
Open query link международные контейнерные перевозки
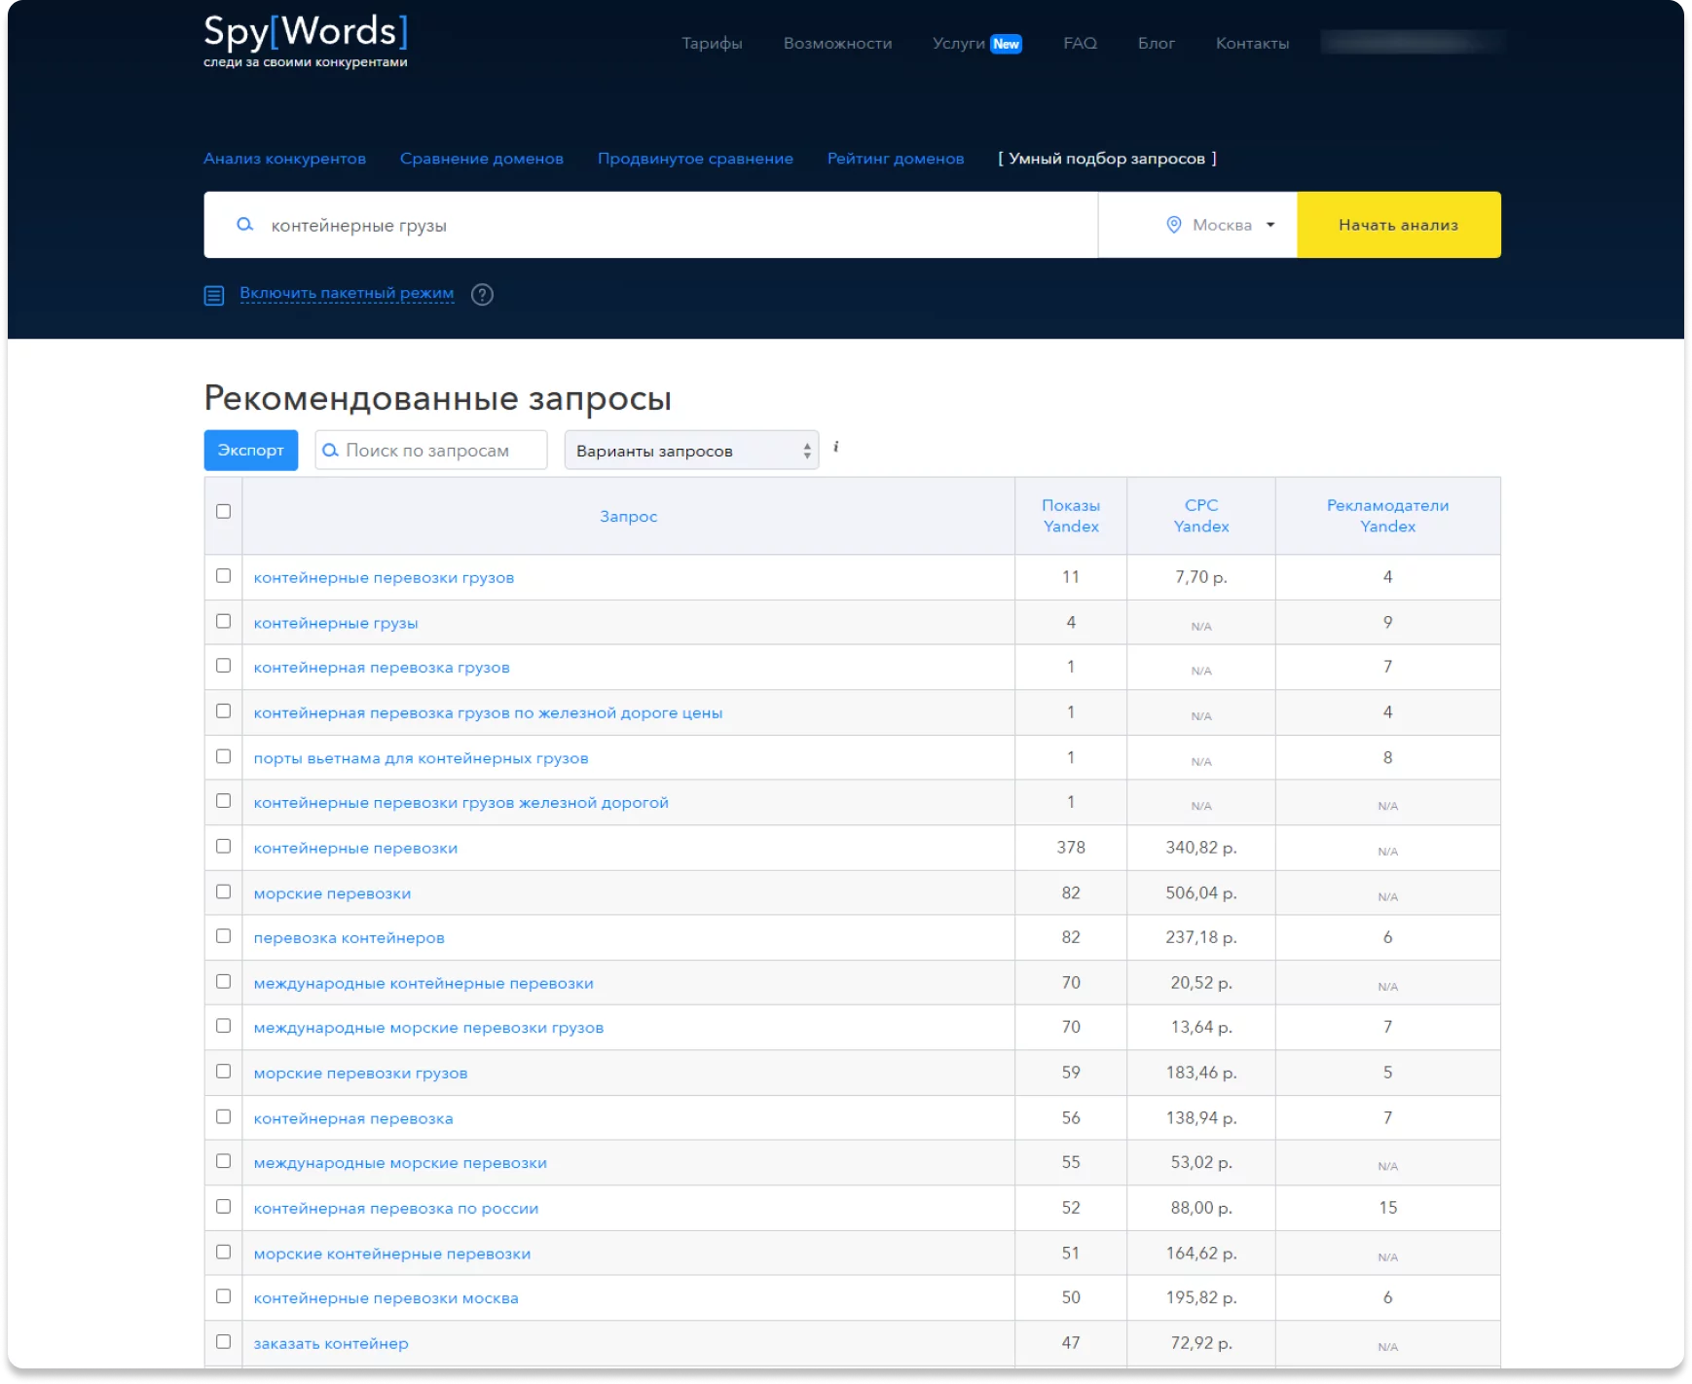[423, 983]
